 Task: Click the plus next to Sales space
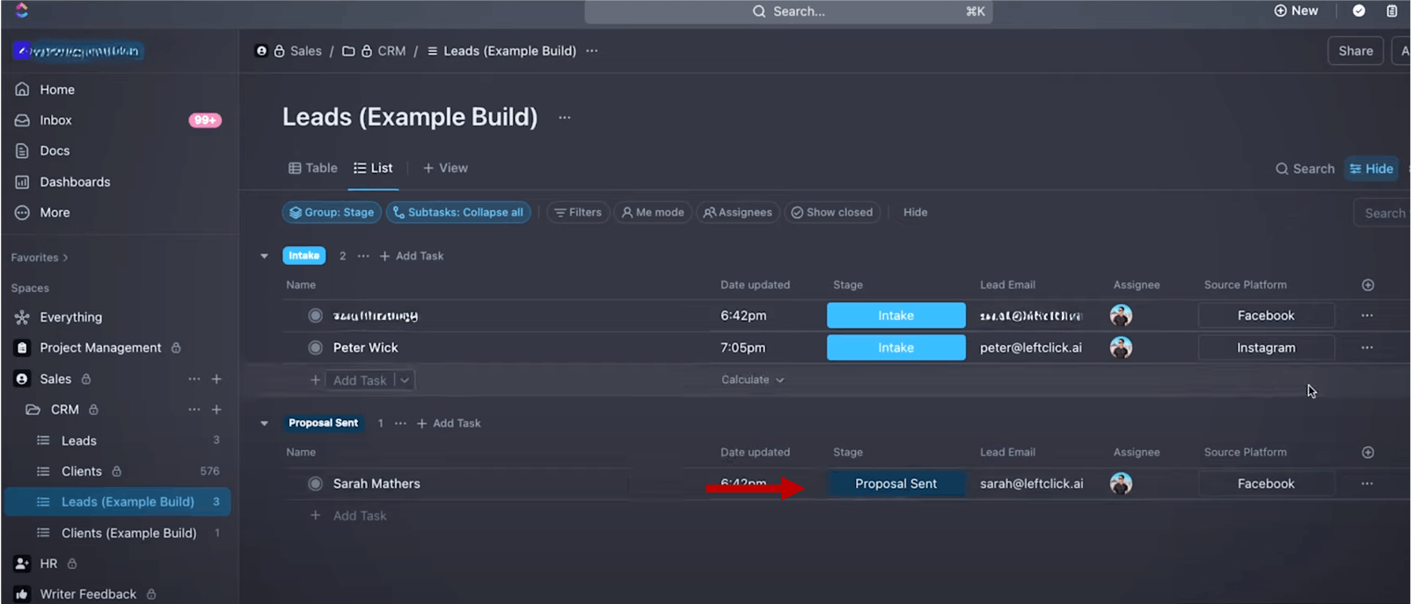[x=216, y=379]
